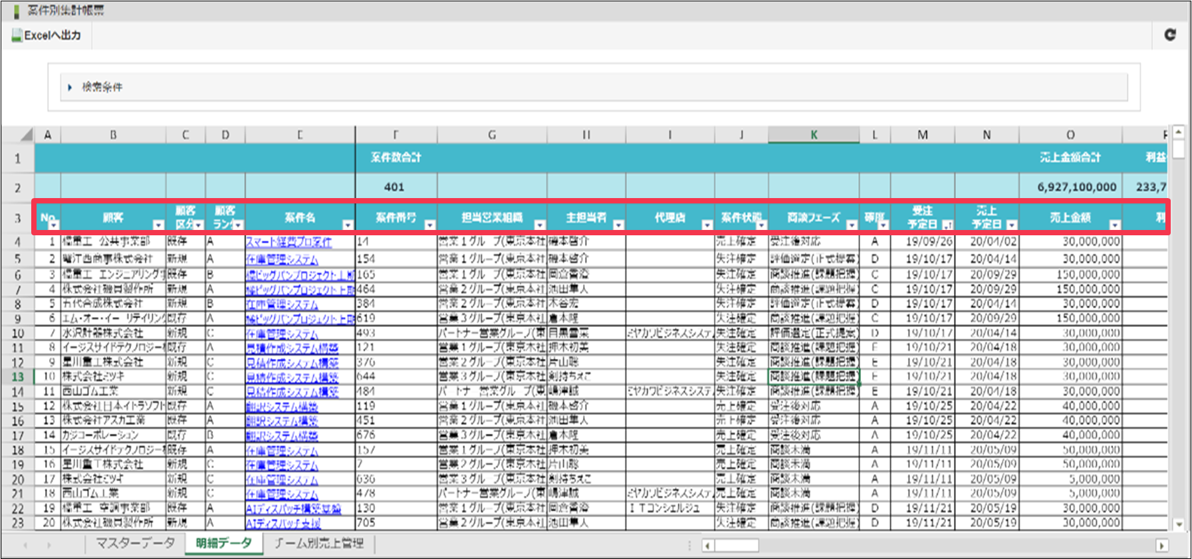Click 主担当者 cell 木谷宏
This screenshot has height=559, width=1192.
coord(586,304)
